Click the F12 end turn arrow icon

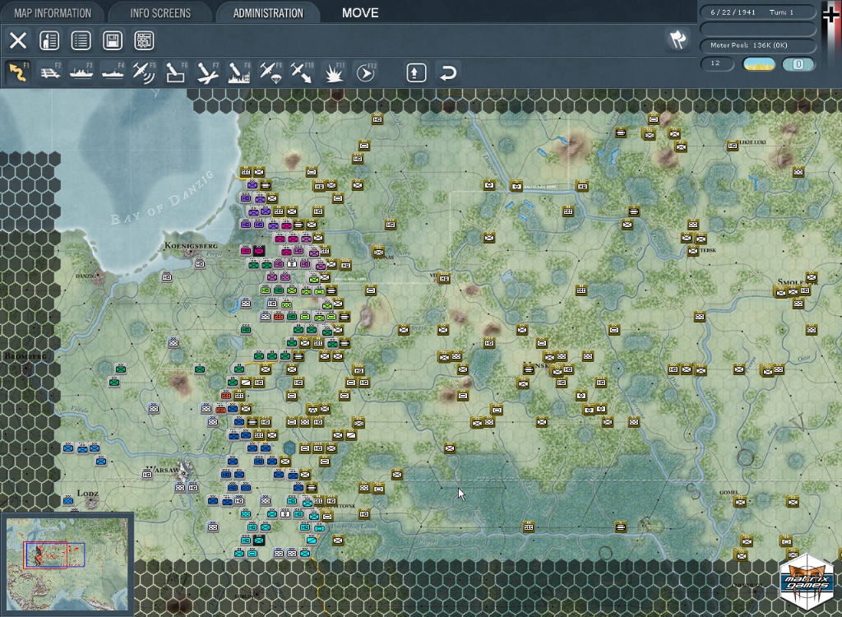[366, 72]
